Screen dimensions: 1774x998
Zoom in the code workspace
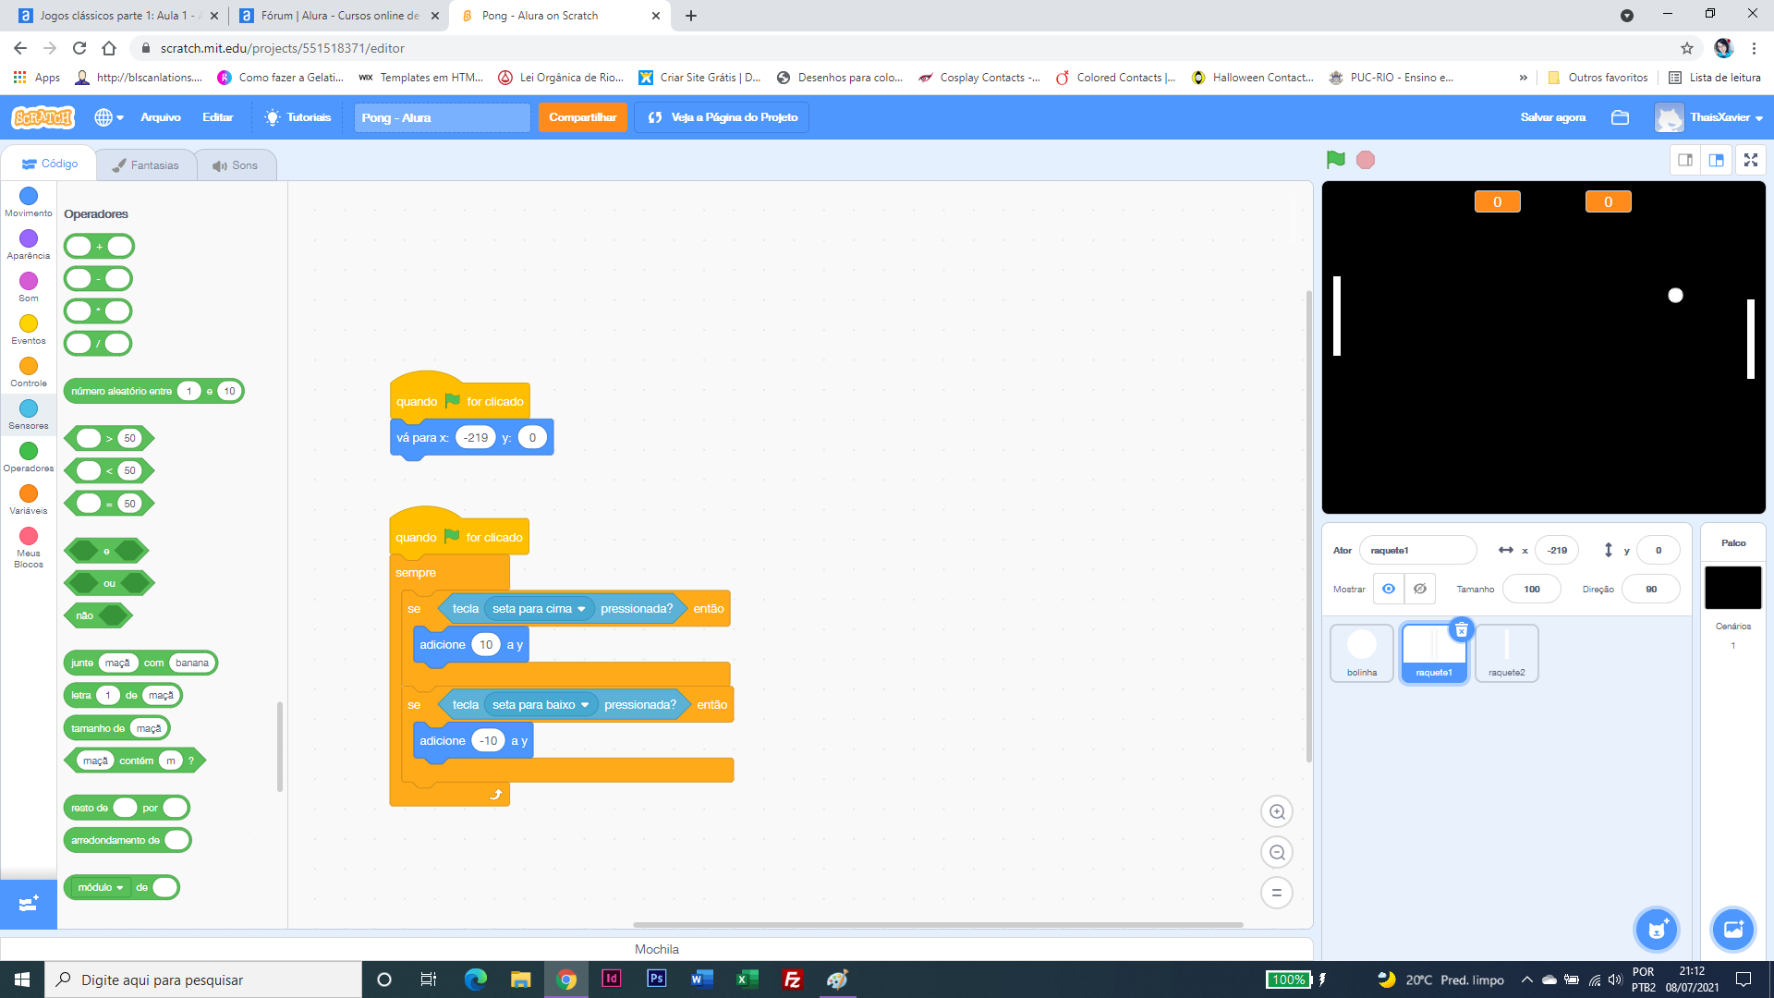point(1277,811)
